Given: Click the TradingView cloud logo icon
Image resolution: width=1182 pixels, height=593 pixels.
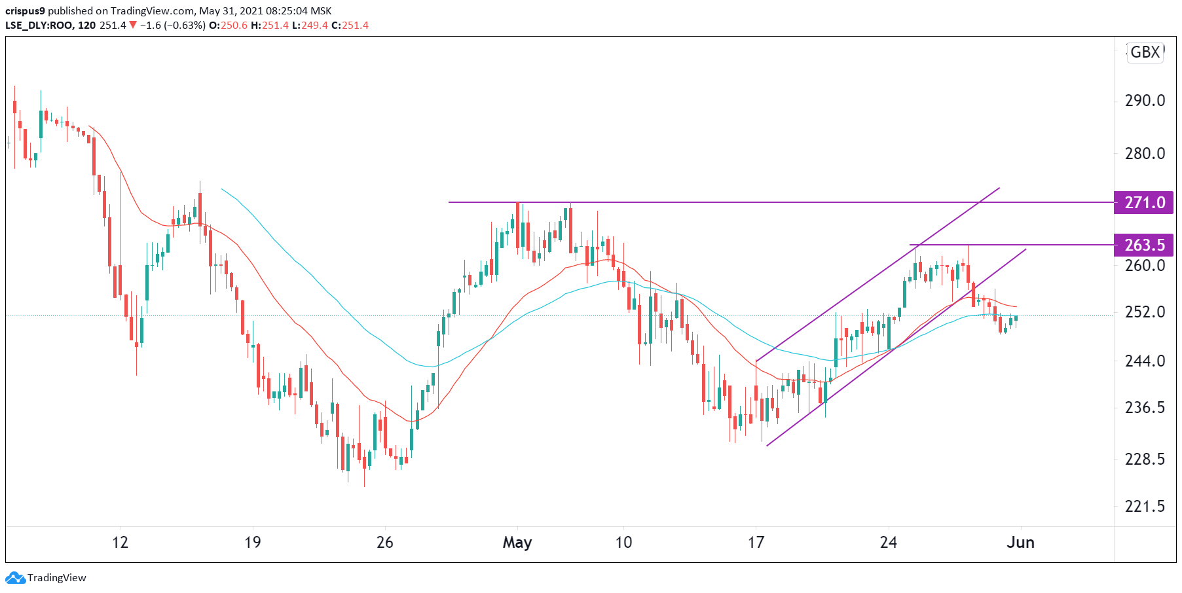Looking at the screenshot, I should pyautogui.click(x=15, y=578).
